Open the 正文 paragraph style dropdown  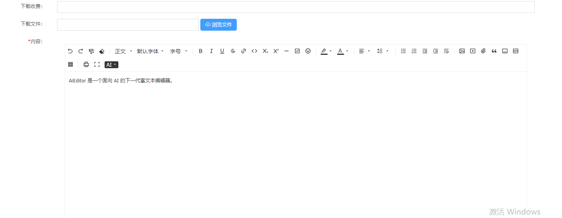123,51
